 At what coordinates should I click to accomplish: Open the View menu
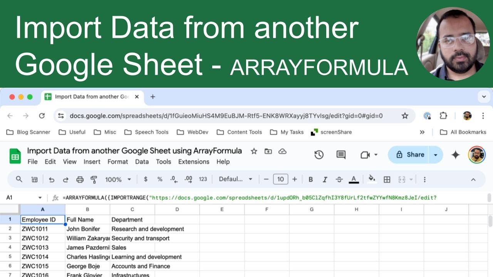pos(70,162)
